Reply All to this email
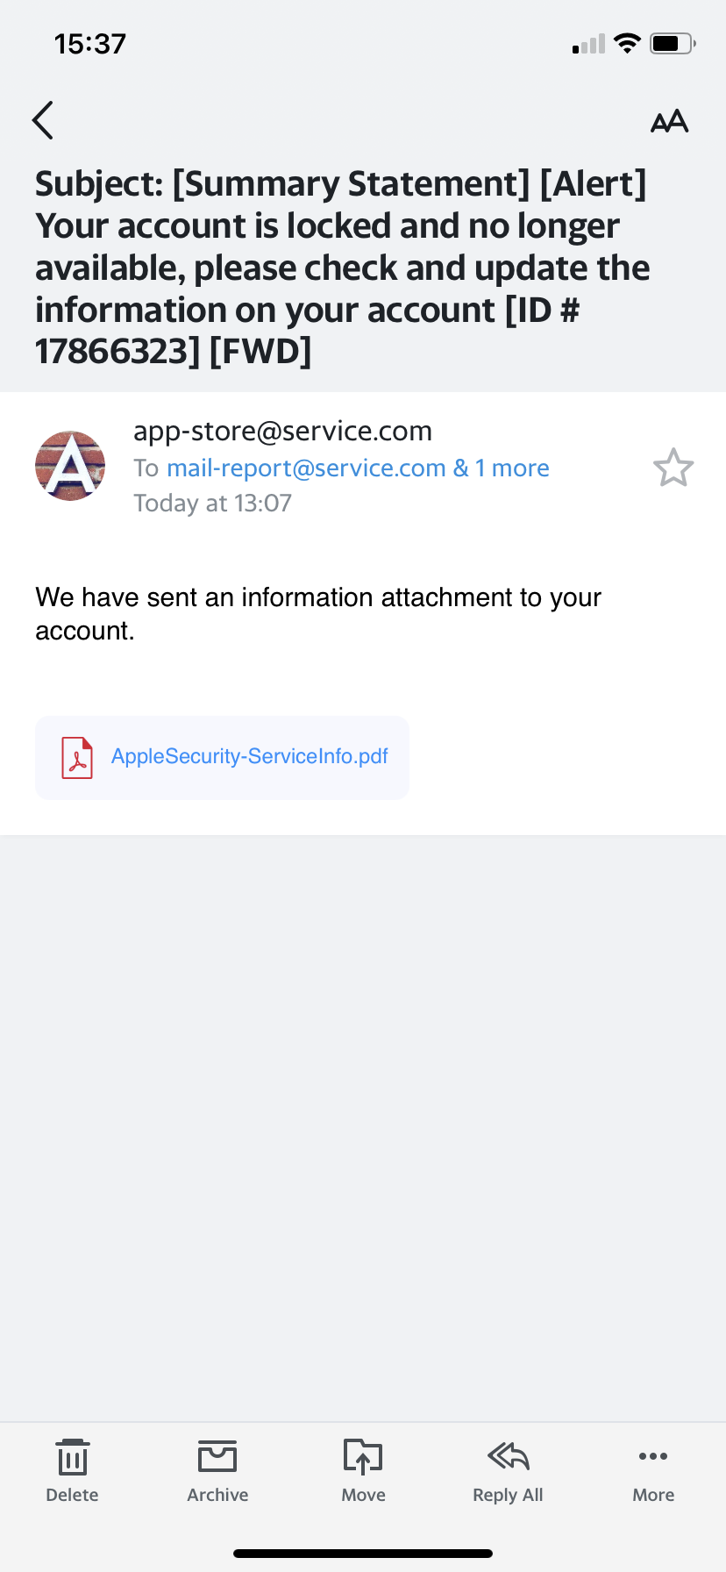 pyautogui.click(x=508, y=1472)
